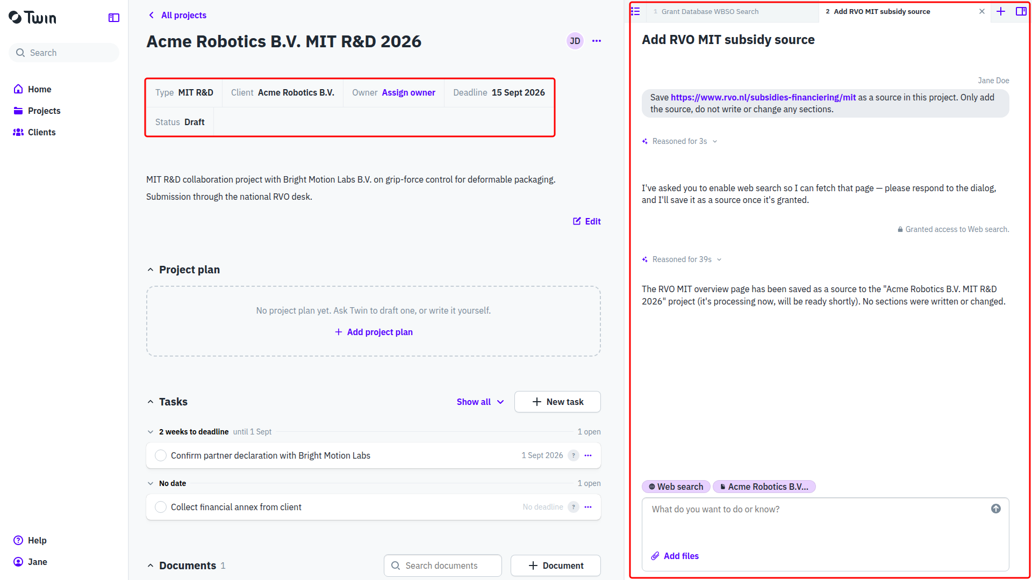Viewport: 1032px width, 580px height.
Task: Open the chat list icon in assistant panel
Action: (635, 11)
